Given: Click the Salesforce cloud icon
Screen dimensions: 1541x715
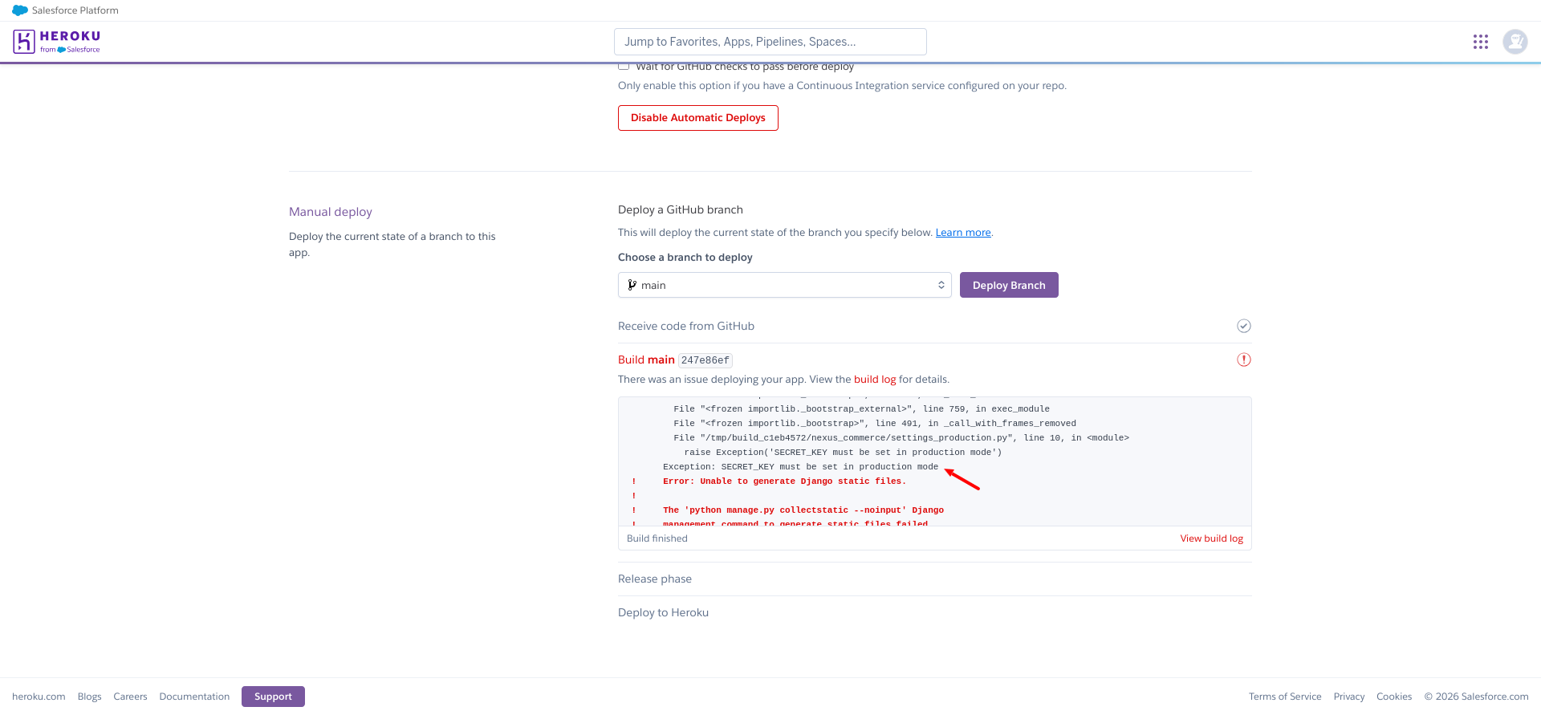Looking at the screenshot, I should (20, 10).
